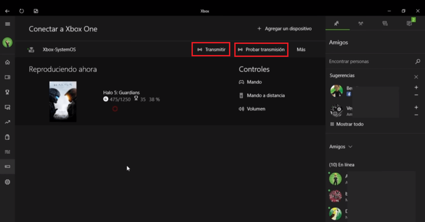Screen dimensions: 425x222
Task: Open the Trending sidebar icon
Action: pyautogui.click(x=7, y=122)
